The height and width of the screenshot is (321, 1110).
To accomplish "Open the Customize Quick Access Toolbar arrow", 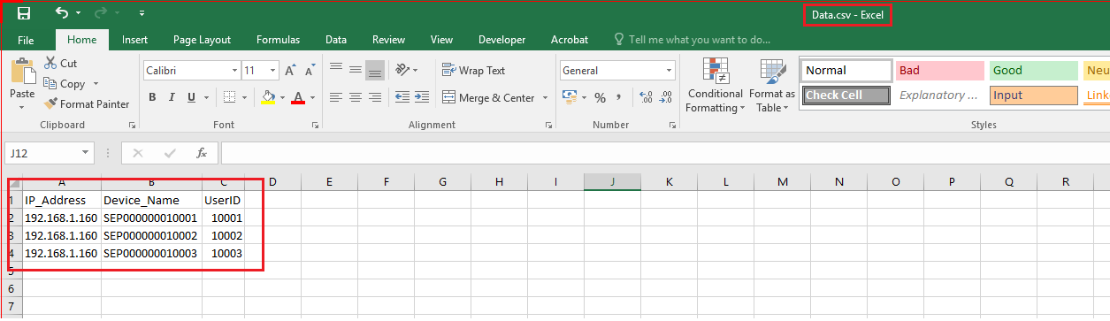I will pyautogui.click(x=142, y=14).
